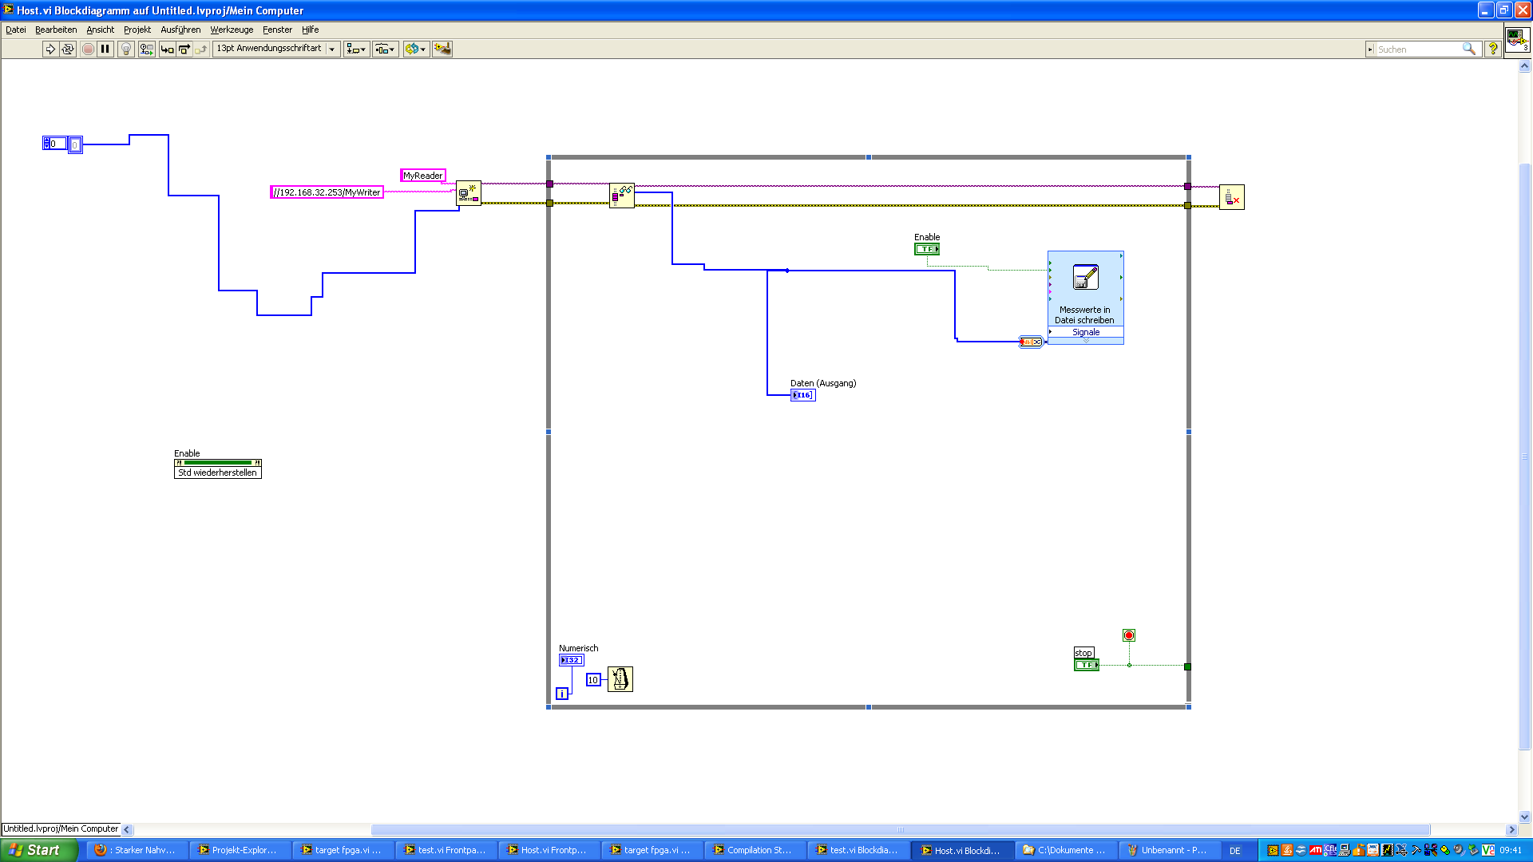1533x862 pixels.
Task: Click Retain Wire Values icon
Action: click(x=146, y=49)
